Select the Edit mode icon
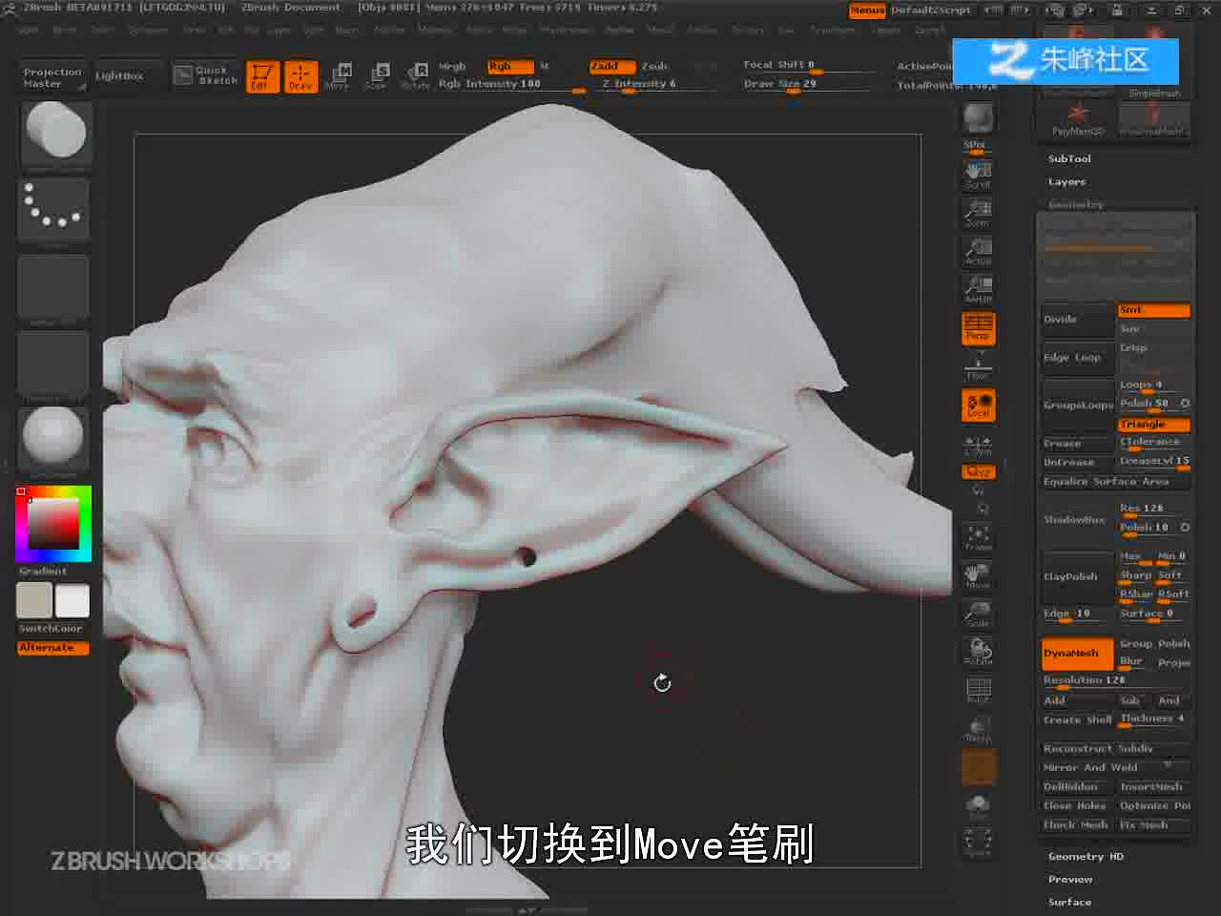 pyautogui.click(x=262, y=76)
